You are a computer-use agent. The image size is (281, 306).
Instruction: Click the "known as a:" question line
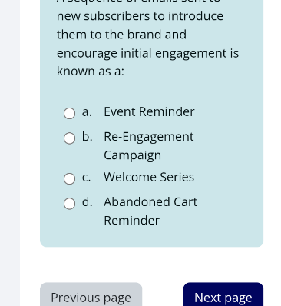tap(91, 71)
